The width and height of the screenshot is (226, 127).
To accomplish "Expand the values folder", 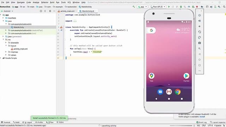I will 6,55.
